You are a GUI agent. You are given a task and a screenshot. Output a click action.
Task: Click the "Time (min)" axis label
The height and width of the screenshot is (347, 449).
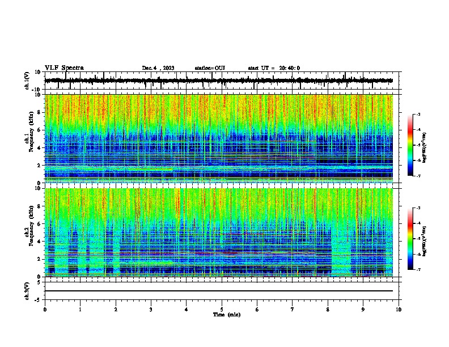[x=227, y=315]
